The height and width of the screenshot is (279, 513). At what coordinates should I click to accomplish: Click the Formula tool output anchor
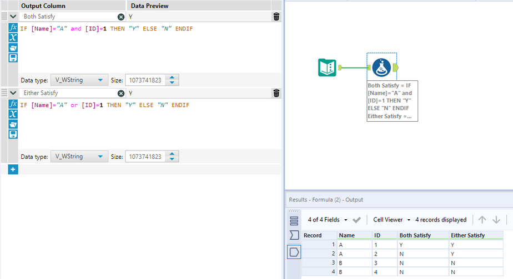(395, 68)
